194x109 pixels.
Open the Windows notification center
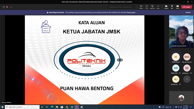coord(191,107)
